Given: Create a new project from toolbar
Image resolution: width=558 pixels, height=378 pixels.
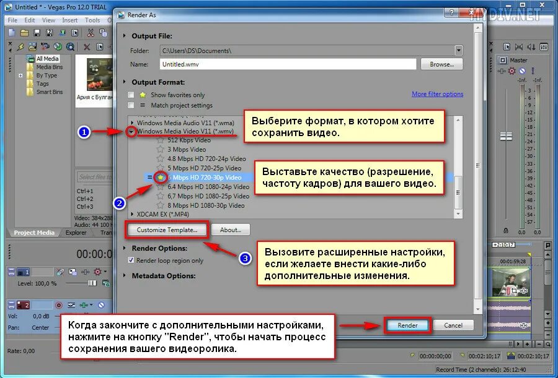Looking at the screenshot, I should [12, 33].
